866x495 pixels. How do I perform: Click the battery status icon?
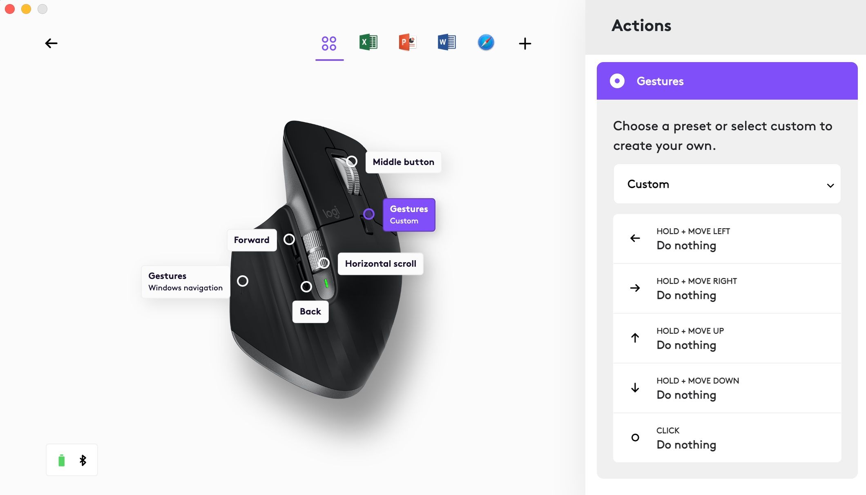click(61, 461)
